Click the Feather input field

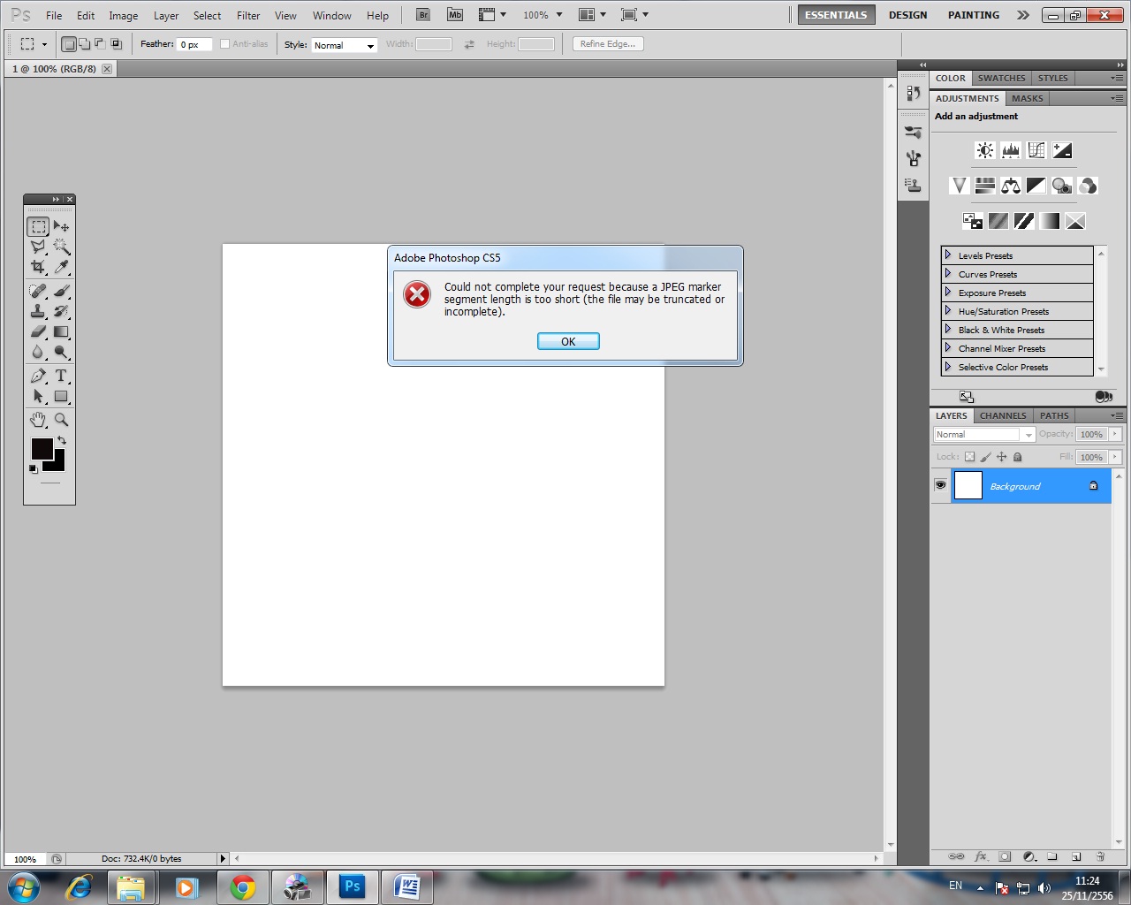click(194, 44)
